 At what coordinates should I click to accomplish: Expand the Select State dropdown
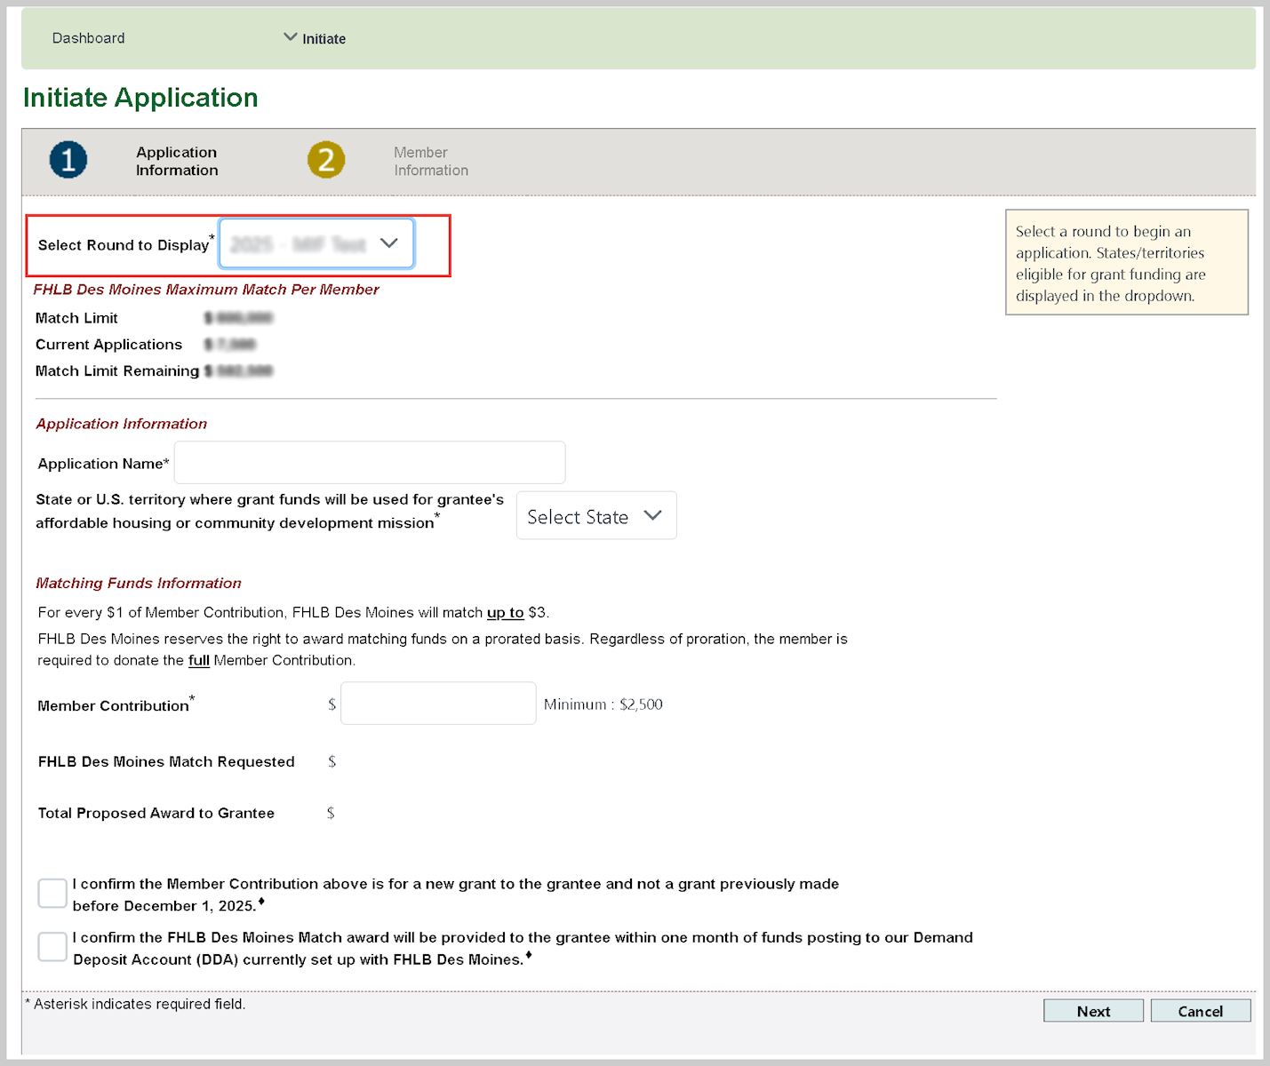(x=595, y=516)
